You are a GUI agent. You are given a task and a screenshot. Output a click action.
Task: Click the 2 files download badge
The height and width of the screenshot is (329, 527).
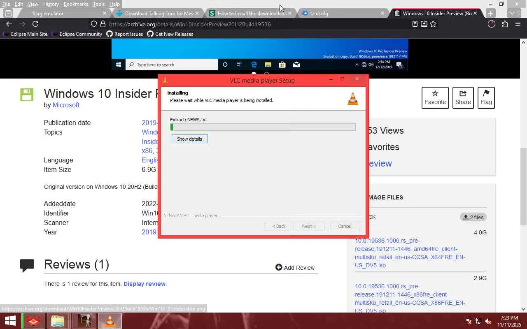tap(473, 217)
